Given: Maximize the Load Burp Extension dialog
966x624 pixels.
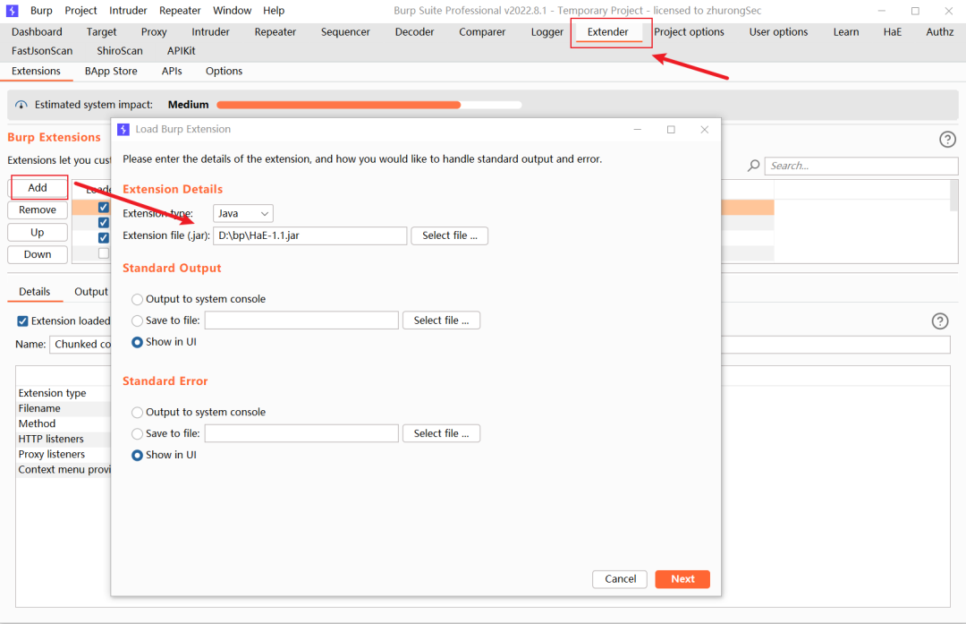Looking at the screenshot, I should click(671, 130).
